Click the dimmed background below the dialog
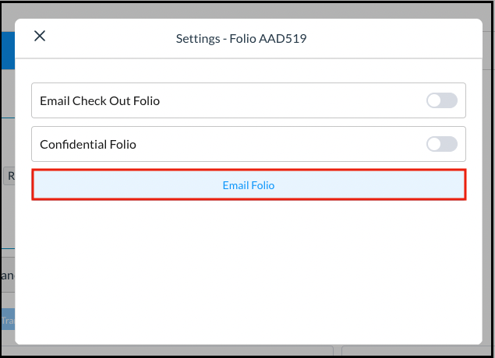 tap(234, 352)
